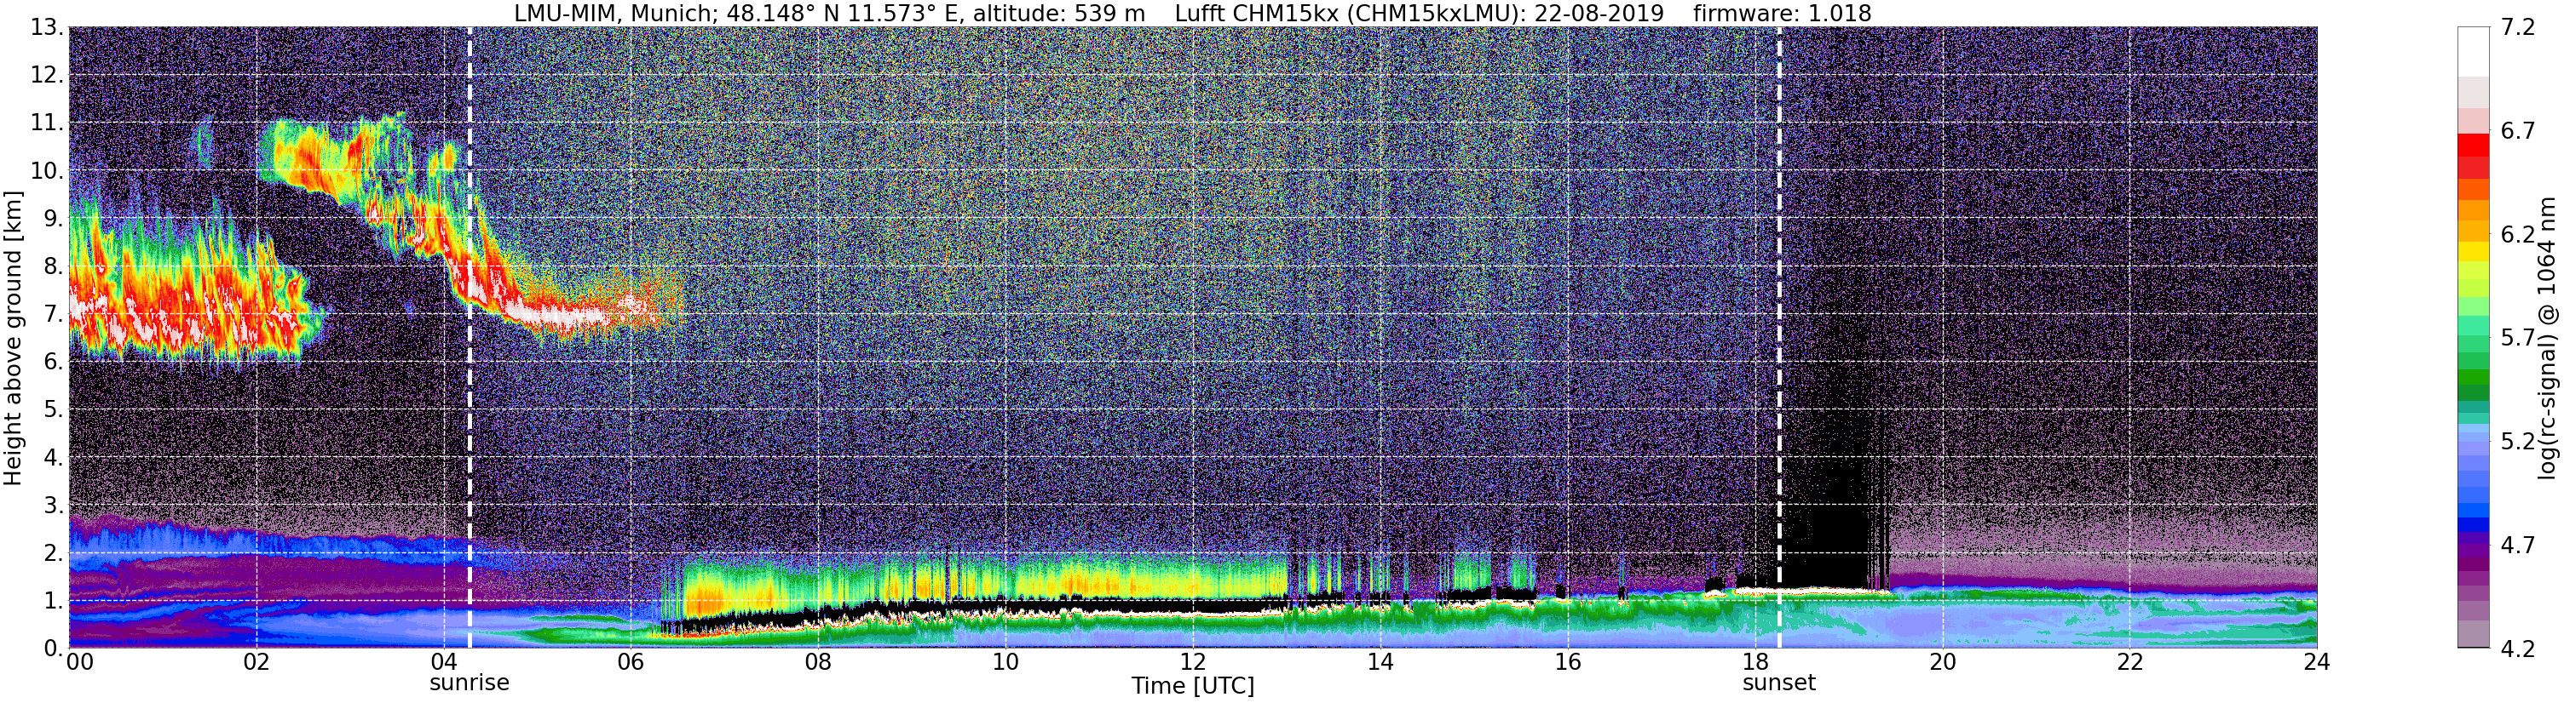Click height axis tick '13.'
The width and height of the screenshot is (2564, 703).
click(47, 28)
